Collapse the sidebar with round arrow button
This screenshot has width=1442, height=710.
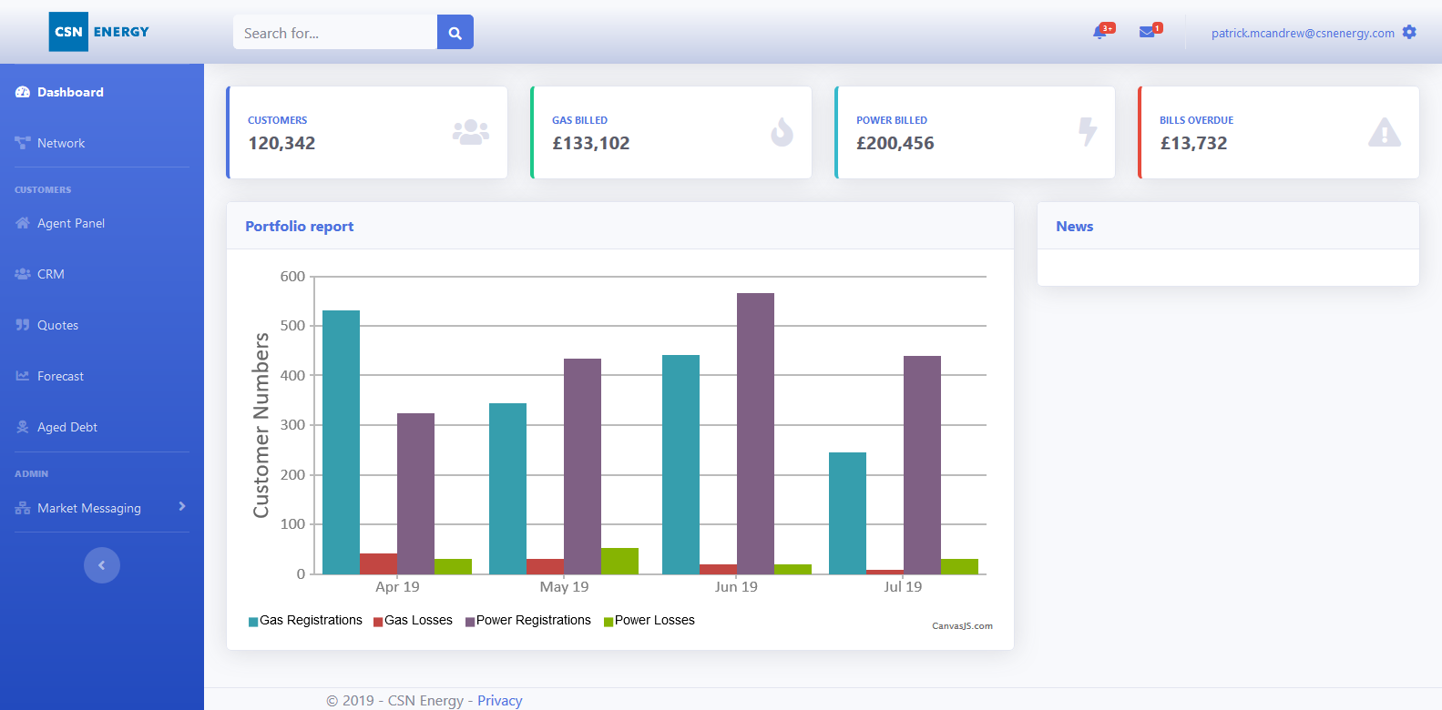click(x=102, y=565)
